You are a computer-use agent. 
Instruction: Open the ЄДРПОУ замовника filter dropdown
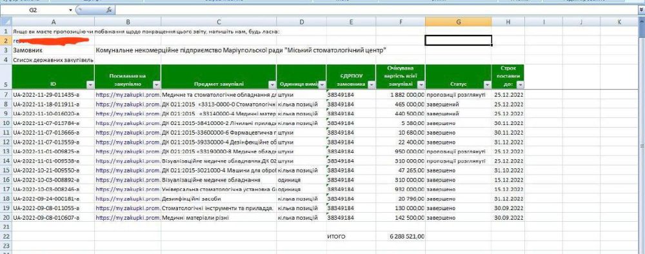pos(372,84)
